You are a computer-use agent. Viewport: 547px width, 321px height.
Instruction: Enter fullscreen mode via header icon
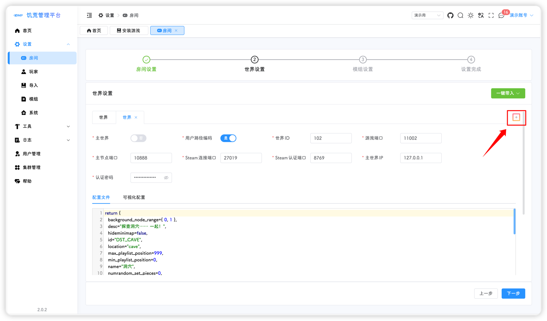point(491,15)
